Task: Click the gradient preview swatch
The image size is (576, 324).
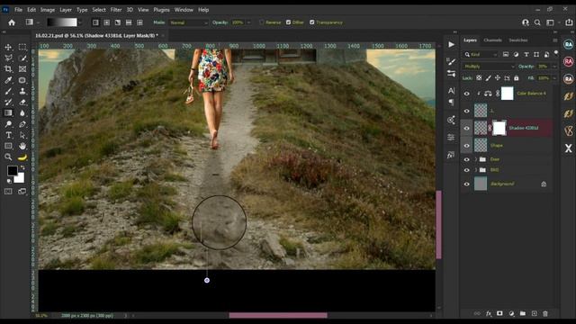Action: pyautogui.click(x=62, y=22)
